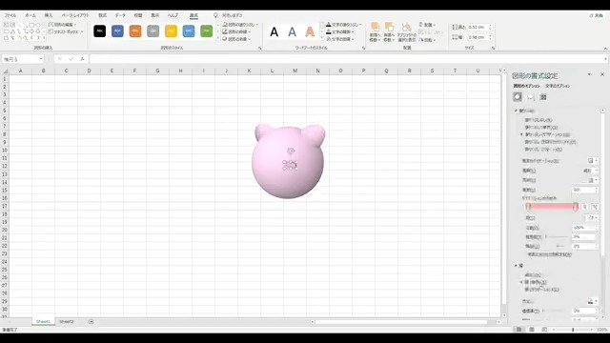Click the select-all corner of the grid
610x343 pixels.
(x=6, y=71)
